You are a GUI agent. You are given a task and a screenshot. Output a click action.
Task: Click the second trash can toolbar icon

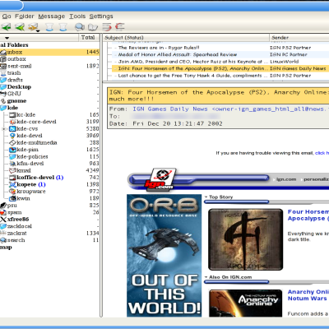63,27
